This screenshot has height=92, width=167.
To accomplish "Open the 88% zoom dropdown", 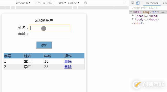I will point(62,3).
